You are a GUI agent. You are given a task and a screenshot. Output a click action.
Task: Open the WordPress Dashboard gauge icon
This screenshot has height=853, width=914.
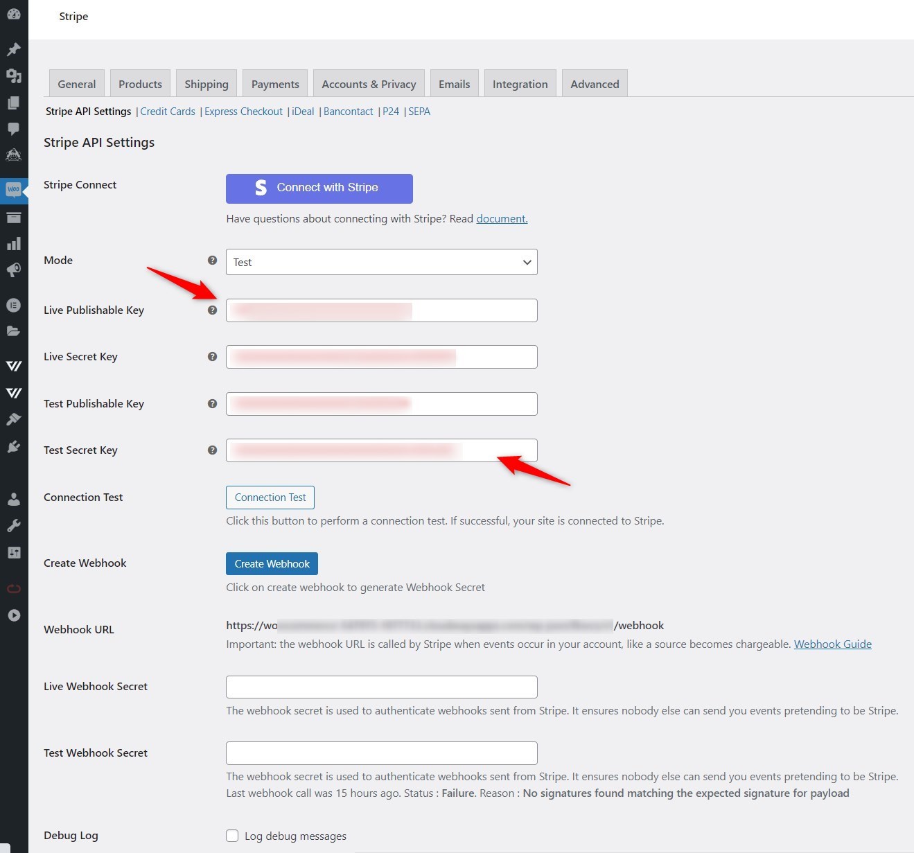click(14, 13)
